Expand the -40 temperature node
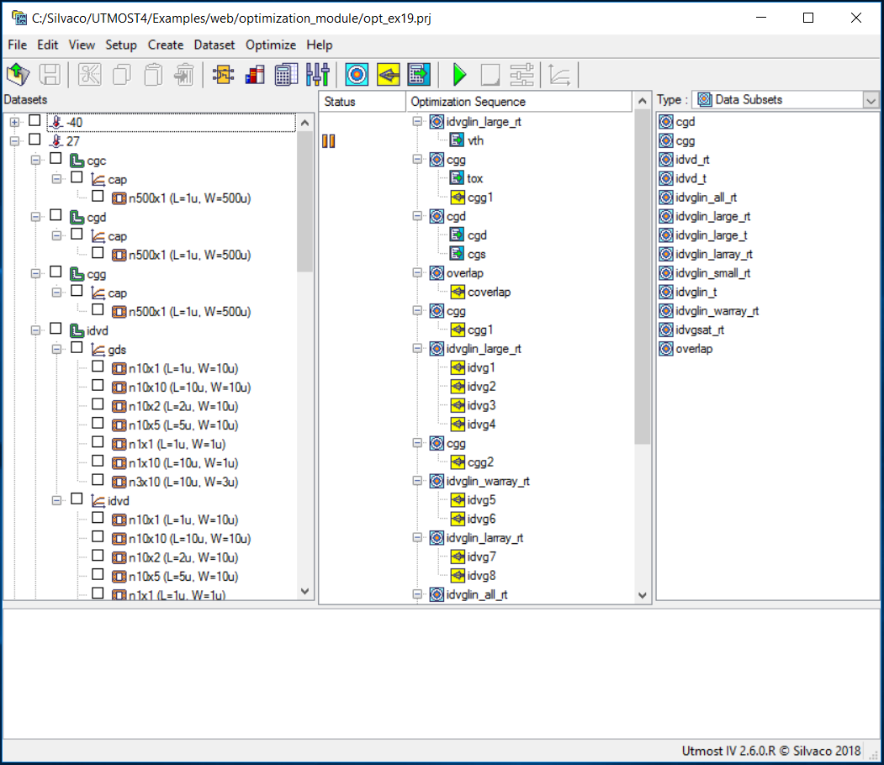 [14, 122]
